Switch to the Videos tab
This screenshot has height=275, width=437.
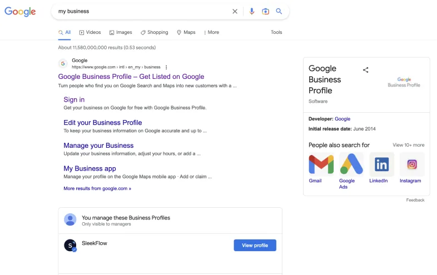pos(90,32)
